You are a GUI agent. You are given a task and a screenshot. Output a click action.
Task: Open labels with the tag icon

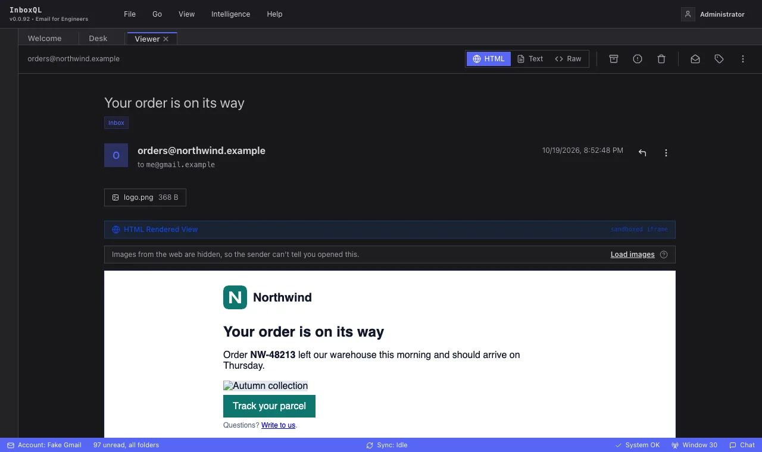click(x=719, y=59)
